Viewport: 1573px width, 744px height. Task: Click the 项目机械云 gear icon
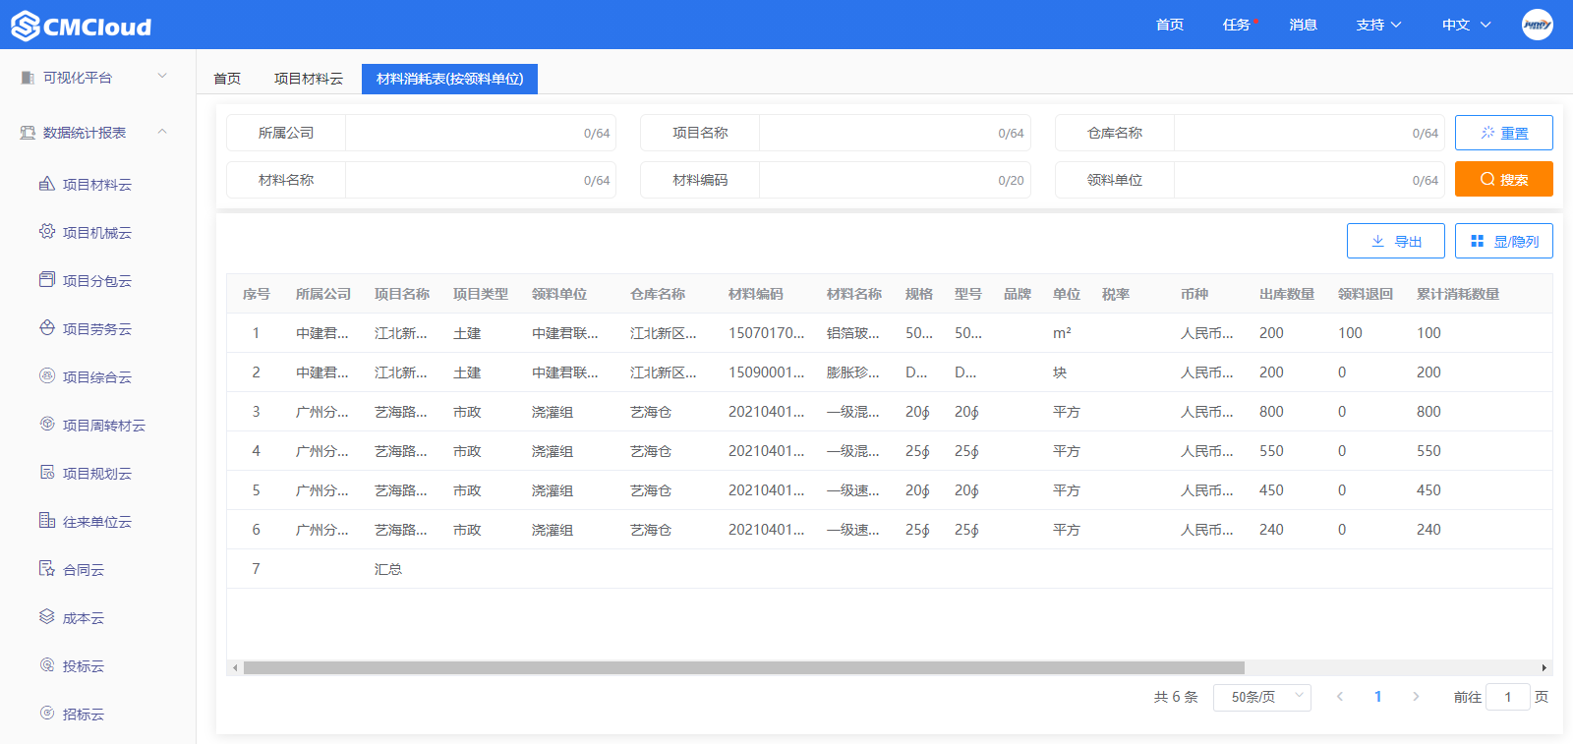point(47,232)
